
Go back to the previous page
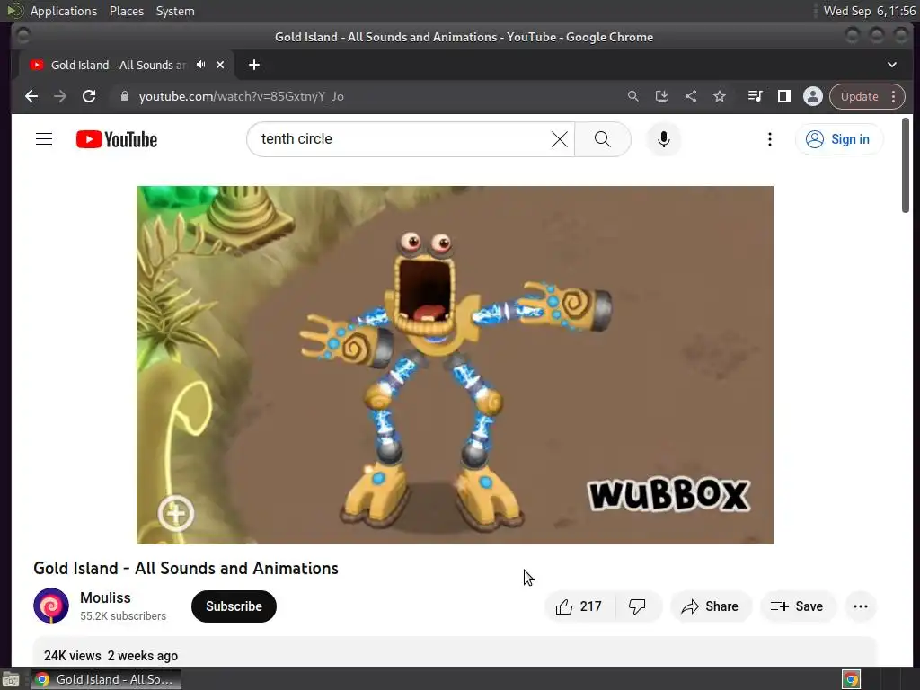coord(31,96)
